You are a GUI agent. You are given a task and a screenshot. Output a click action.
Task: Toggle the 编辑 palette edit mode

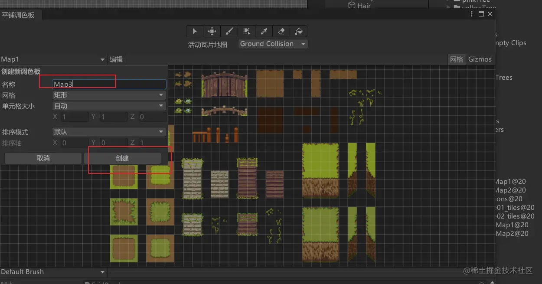click(x=116, y=59)
